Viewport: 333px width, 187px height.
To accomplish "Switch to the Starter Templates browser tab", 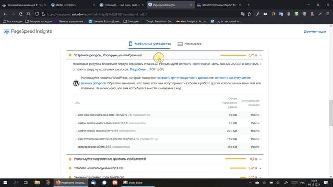I will click(72, 5).
